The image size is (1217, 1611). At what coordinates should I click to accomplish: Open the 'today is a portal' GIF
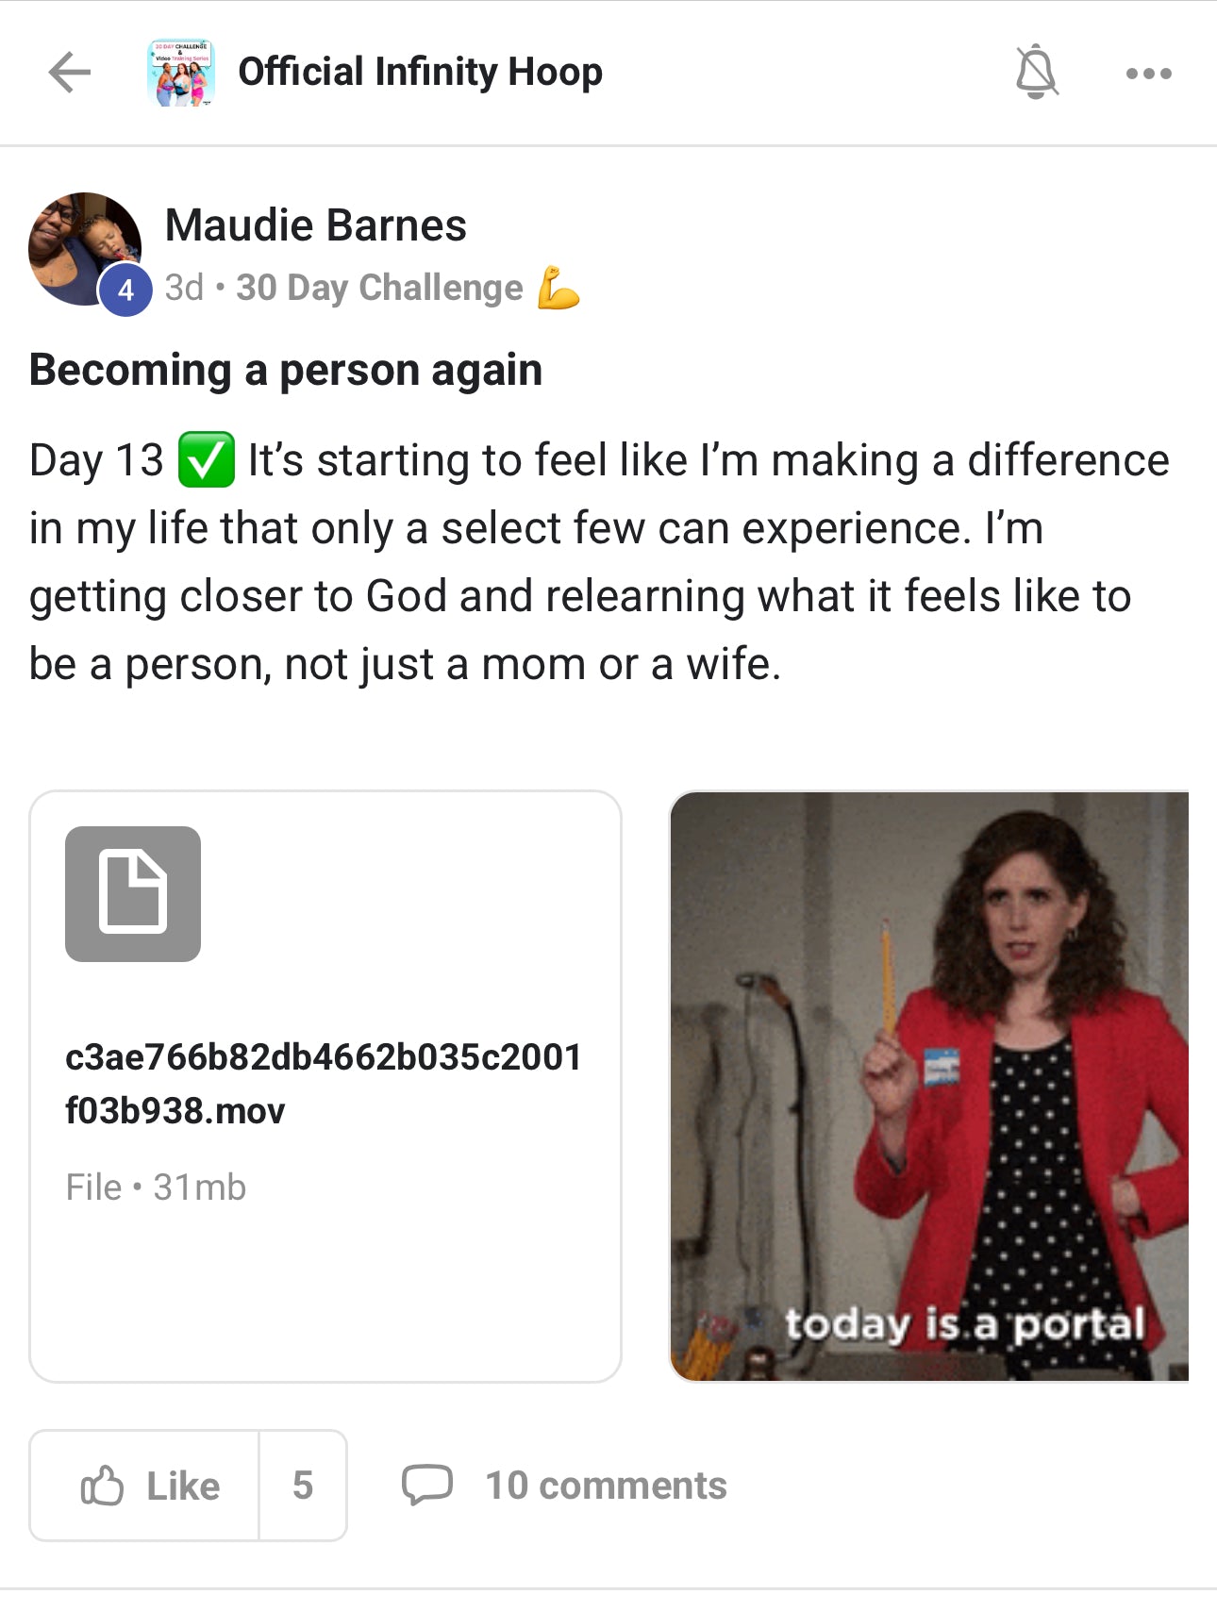[x=928, y=1086]
